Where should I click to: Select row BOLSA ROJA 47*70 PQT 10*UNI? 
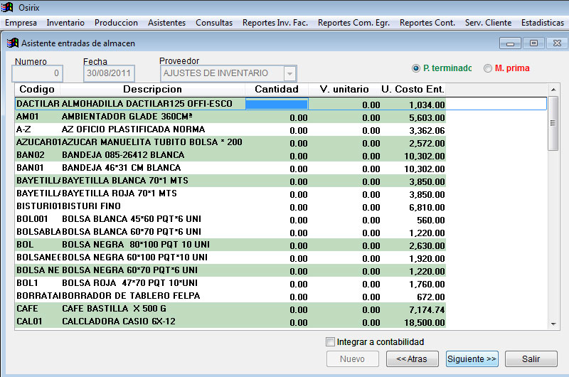point(230,283)
